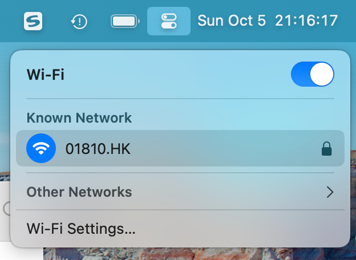Click the Wi-Fi title label in the panel
This screenshot has height=260, width=356.
[x=46, y=75]
